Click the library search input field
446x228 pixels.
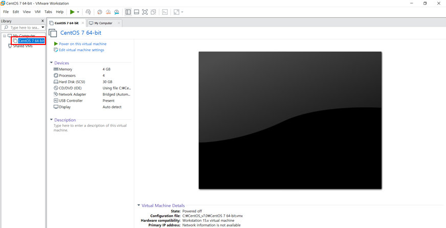coord(24,28)
